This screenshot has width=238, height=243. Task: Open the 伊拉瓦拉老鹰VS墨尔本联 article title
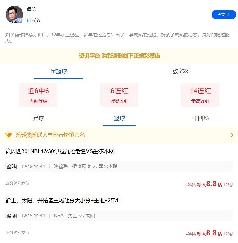[x=60, y=151]
